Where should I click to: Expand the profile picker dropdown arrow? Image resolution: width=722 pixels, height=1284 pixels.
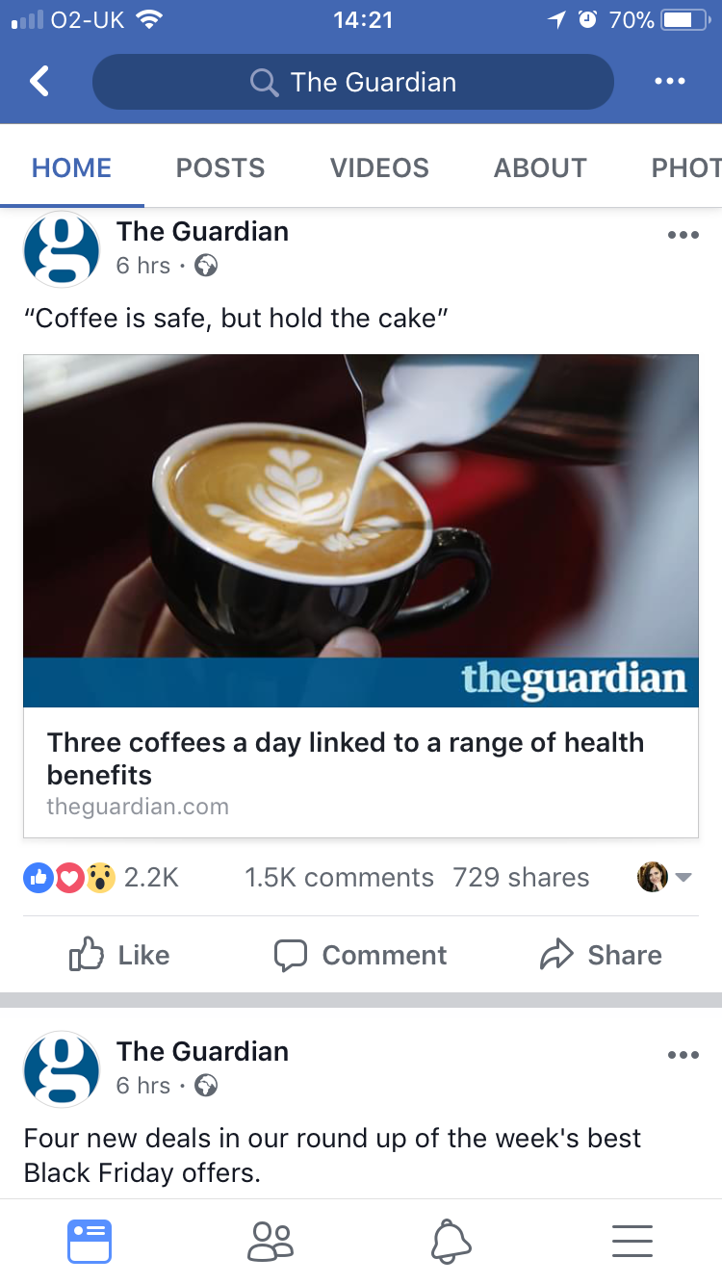[683, 877]
